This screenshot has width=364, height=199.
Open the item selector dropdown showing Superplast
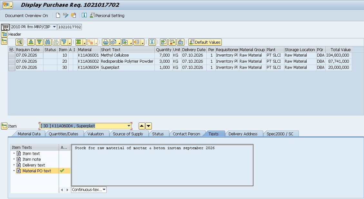[85, 126]
